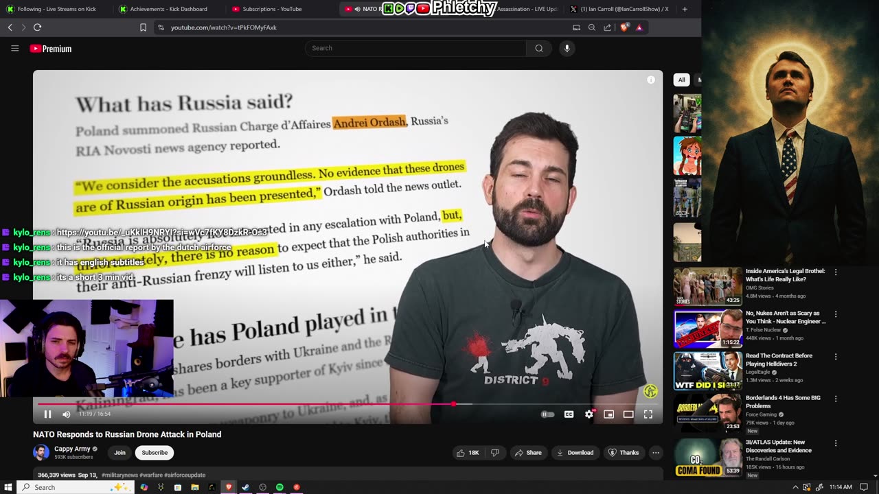This screenshot has height=494, width=879.
Task: Reload the page
Action: tap(37, 27)
